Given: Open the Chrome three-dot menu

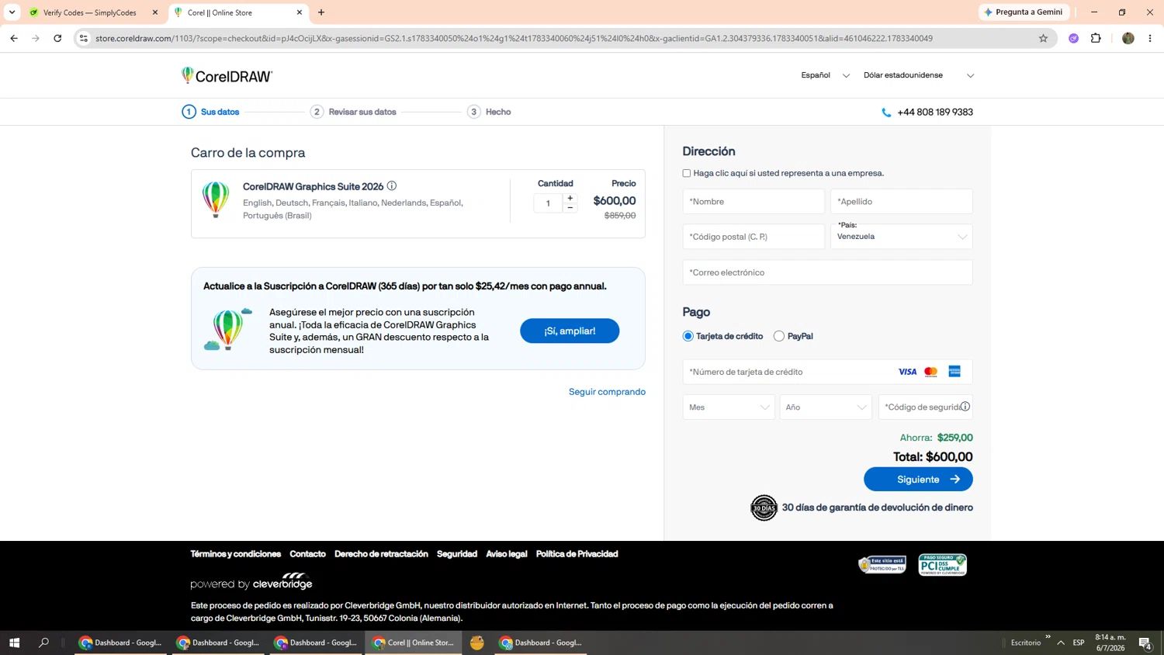Looking at the screenshot, I should pyautogui.click(x=1150, y=38).
